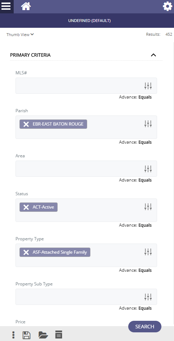Open the vertical three-dot more menu
The image size is (174, 341).
click(x=13, y=335)
